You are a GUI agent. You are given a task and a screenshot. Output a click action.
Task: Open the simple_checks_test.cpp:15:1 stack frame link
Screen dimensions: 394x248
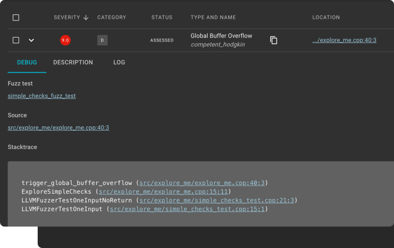(187, 209)
